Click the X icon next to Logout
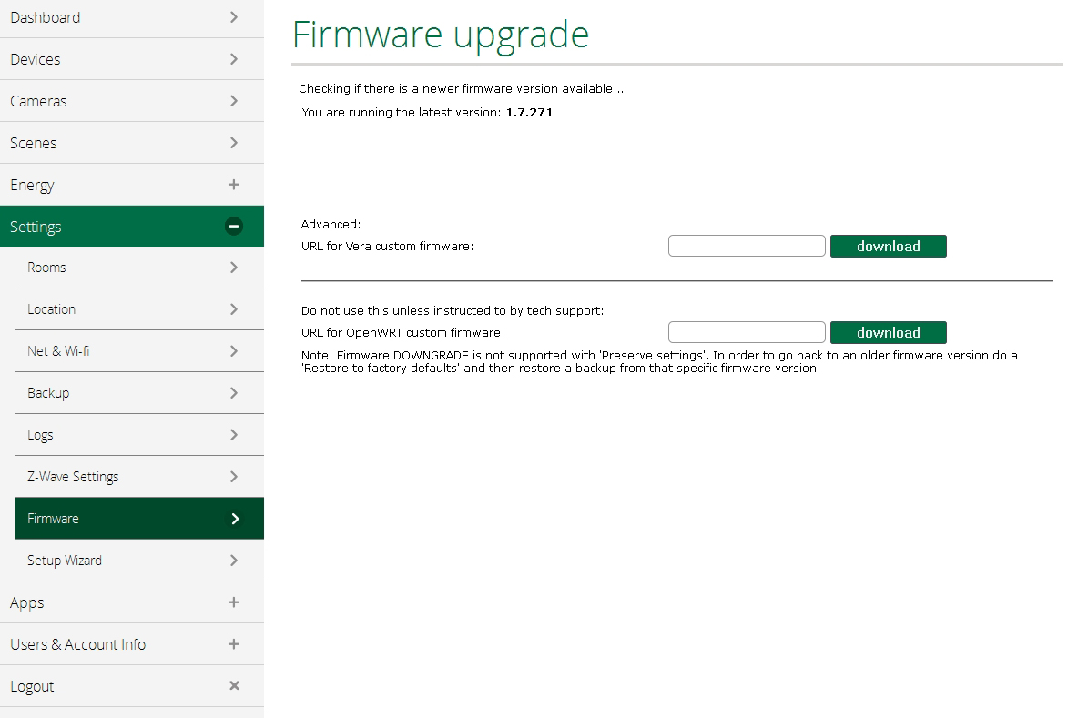 [x=234, y=686]
